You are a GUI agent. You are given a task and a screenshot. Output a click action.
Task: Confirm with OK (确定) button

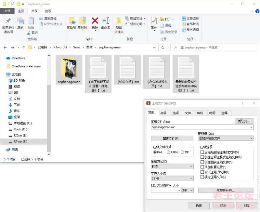[199, 205]
